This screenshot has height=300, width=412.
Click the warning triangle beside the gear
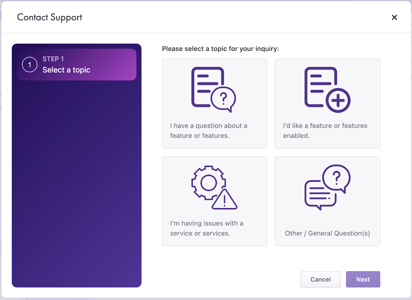(224, 200)
